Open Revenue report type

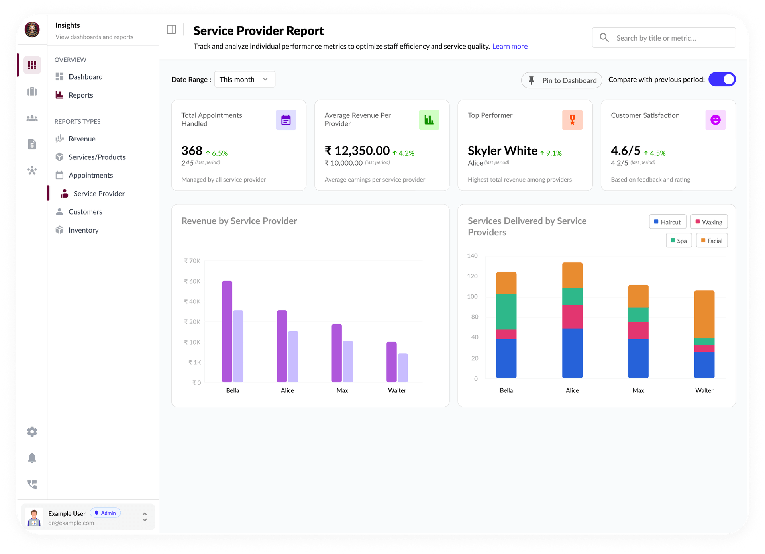click(81, 139)
